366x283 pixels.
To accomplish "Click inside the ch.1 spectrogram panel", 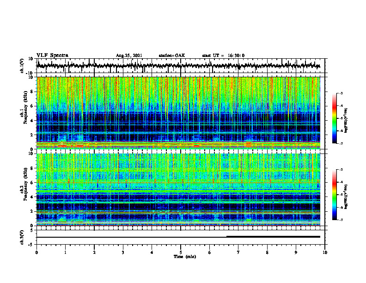I will [x=178, y=113].
